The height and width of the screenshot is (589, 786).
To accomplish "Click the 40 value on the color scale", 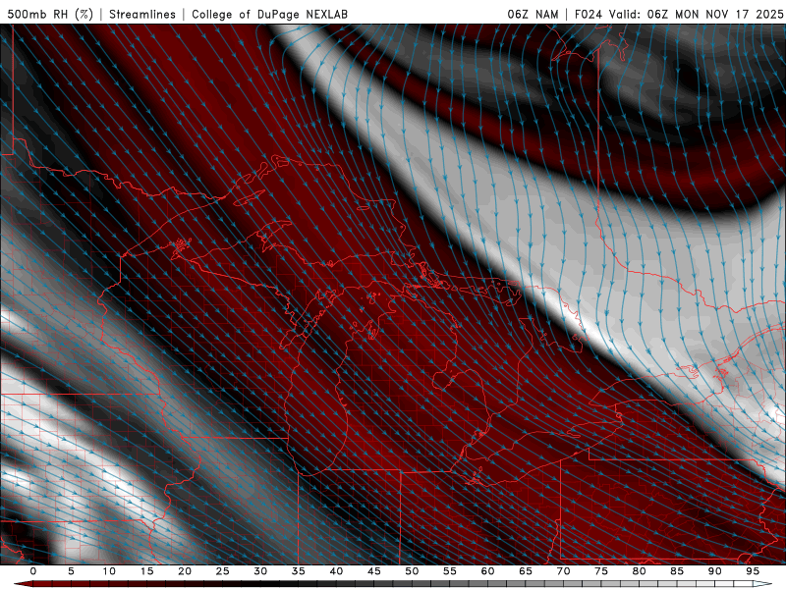I will (336, 571).
